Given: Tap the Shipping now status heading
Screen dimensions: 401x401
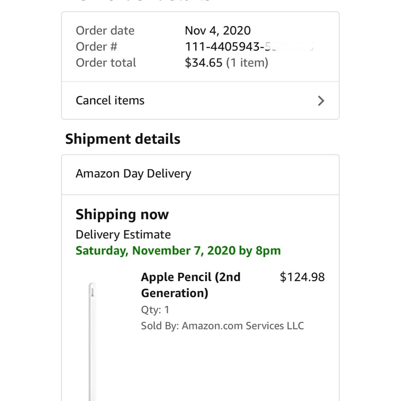Looking at the screenshot, I should click(x=122, y=215).
